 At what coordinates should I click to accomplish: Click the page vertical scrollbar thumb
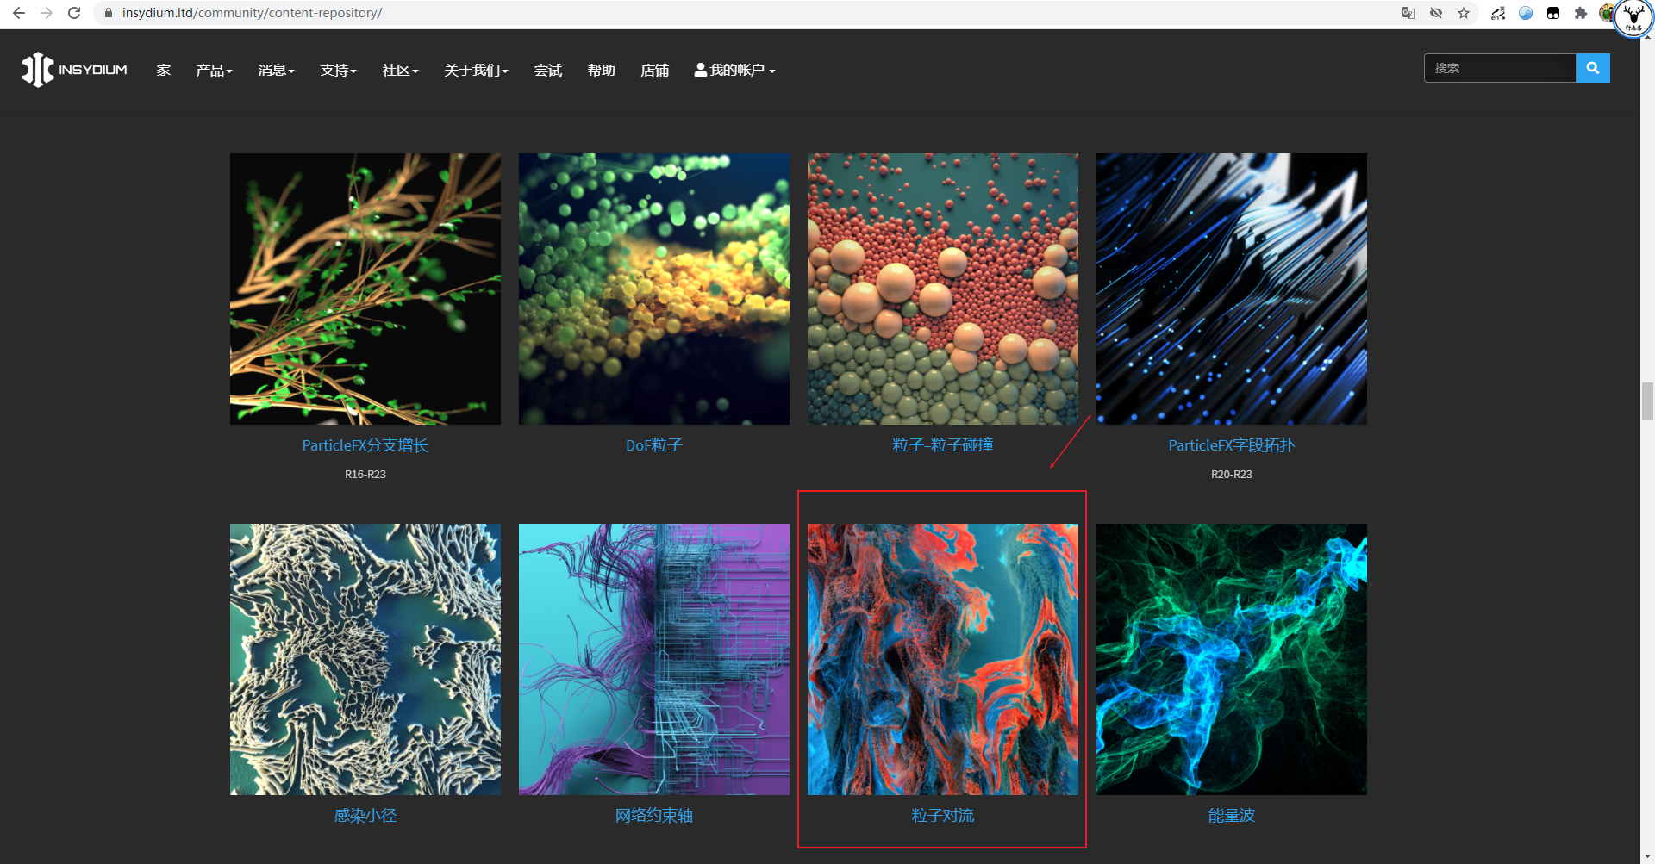(x=1647, y=401)
